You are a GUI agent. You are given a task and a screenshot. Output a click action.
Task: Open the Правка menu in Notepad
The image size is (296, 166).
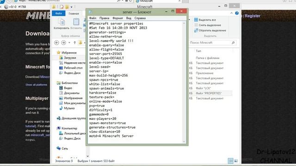[x=104, y=18]
